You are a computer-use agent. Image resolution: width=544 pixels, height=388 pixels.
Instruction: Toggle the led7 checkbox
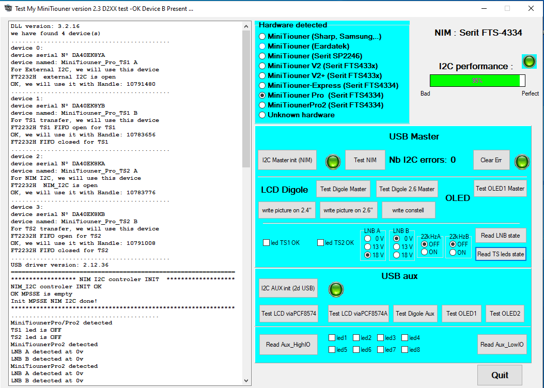[x=381, y=349]
